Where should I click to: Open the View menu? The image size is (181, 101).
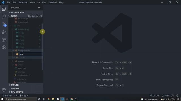click(x=32, y=3)
